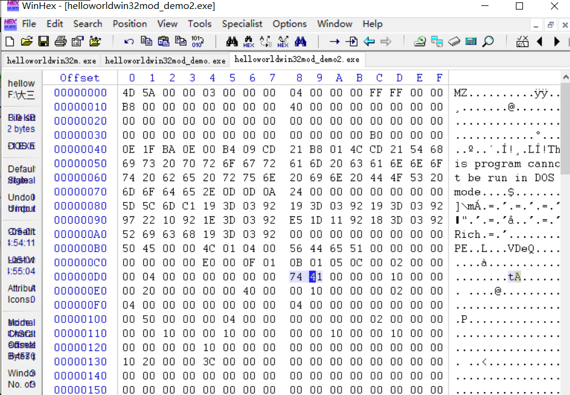
Task: Switch to helloworldwin32m.exe tab
Action: [51, 60]
